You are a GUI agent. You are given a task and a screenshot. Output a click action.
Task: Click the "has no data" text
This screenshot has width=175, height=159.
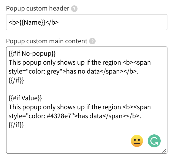tap(83, 71)
